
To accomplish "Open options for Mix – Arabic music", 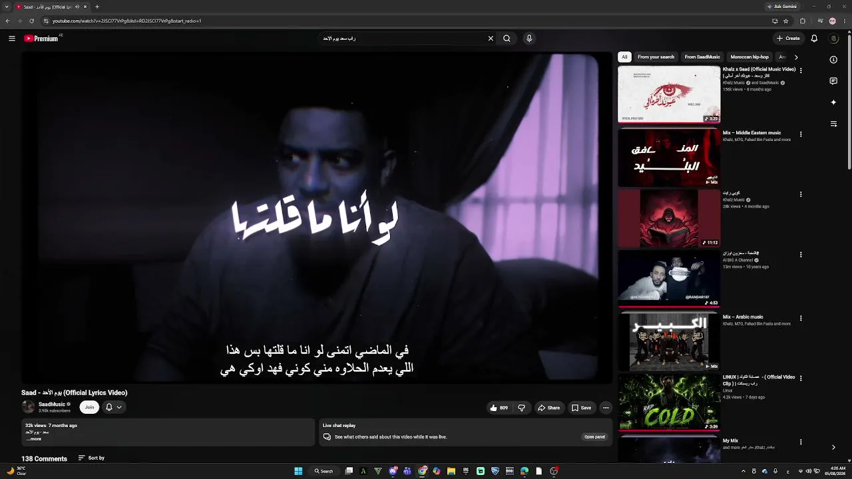I will pyautogui.click(x=801, y=319).
